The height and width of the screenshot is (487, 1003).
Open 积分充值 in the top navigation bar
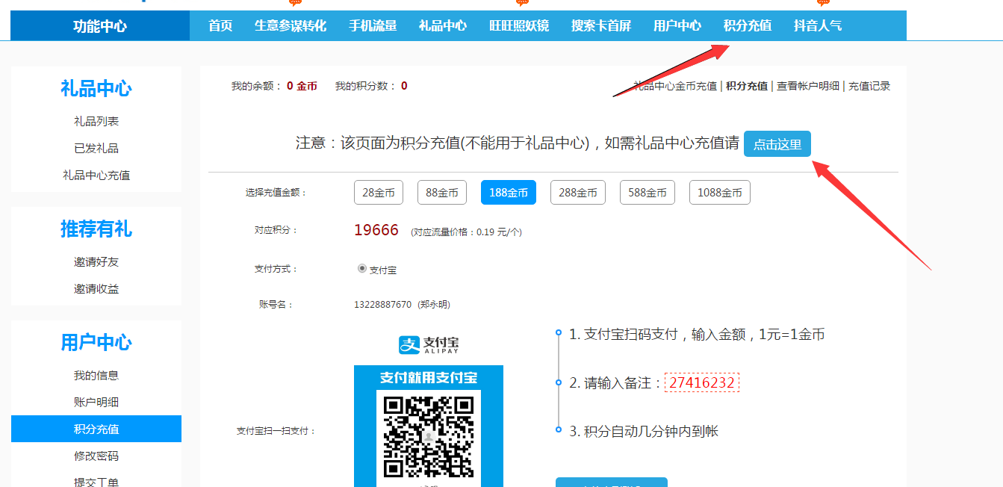(748, 25)
